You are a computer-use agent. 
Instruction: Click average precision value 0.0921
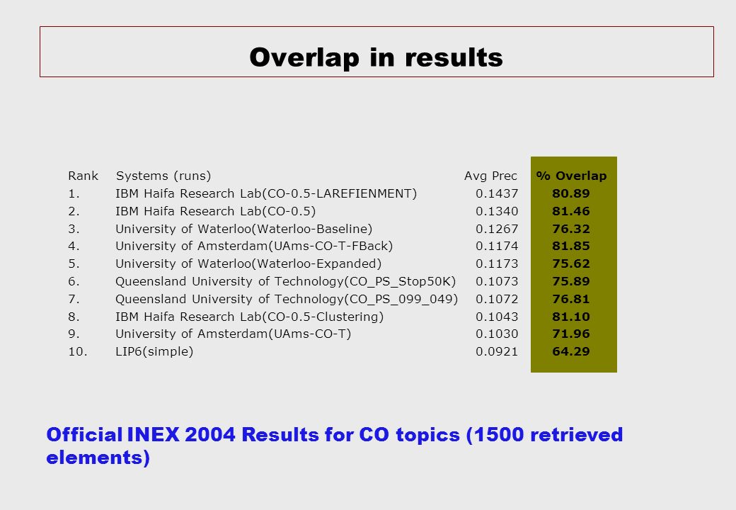(x=497, y=352)
